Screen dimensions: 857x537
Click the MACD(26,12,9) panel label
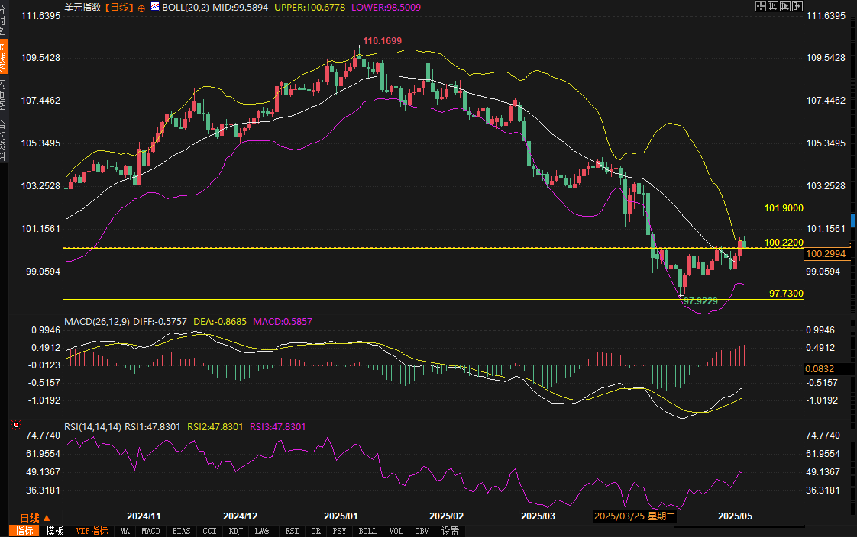97,321
